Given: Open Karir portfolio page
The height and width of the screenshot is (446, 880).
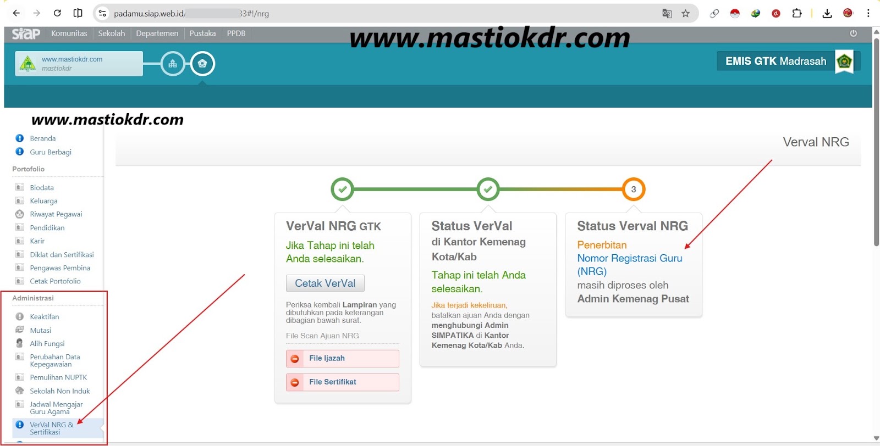Looking at the screenshot, I should tap(37, 241).
